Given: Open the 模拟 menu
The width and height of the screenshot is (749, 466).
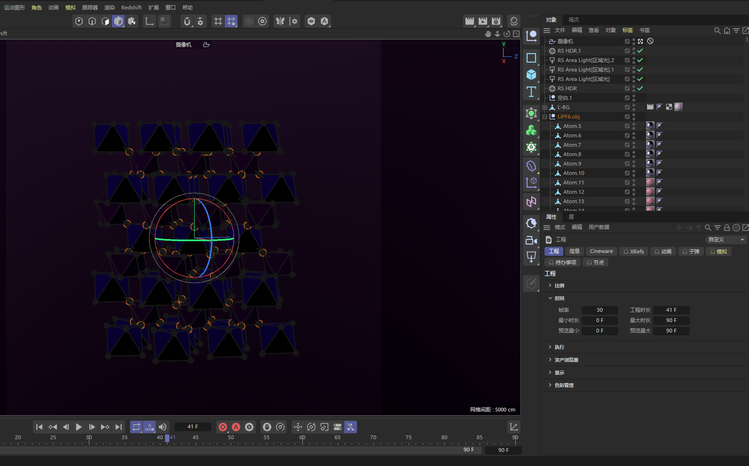Looking at the screenshot, I should click(71, 8).
